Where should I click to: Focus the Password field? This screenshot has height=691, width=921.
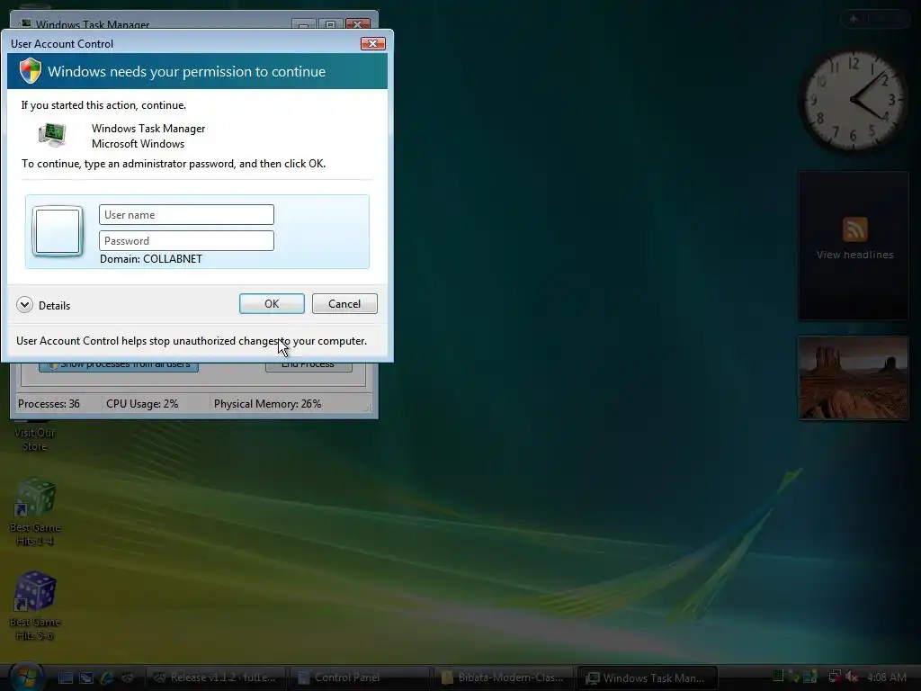(186, 240)
